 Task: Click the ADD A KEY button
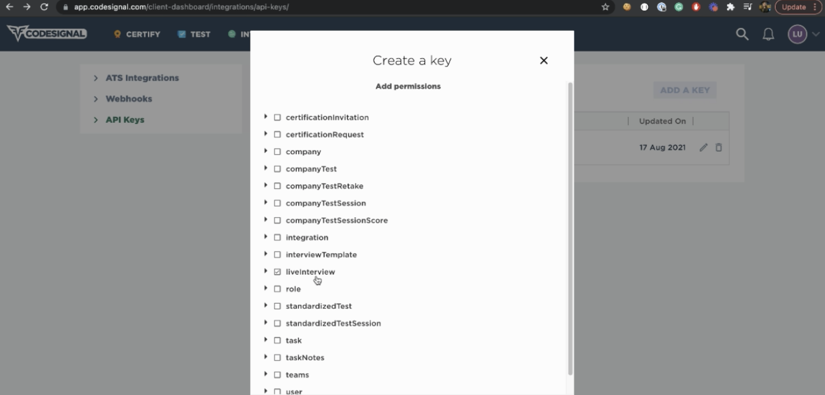click(685, 90)
